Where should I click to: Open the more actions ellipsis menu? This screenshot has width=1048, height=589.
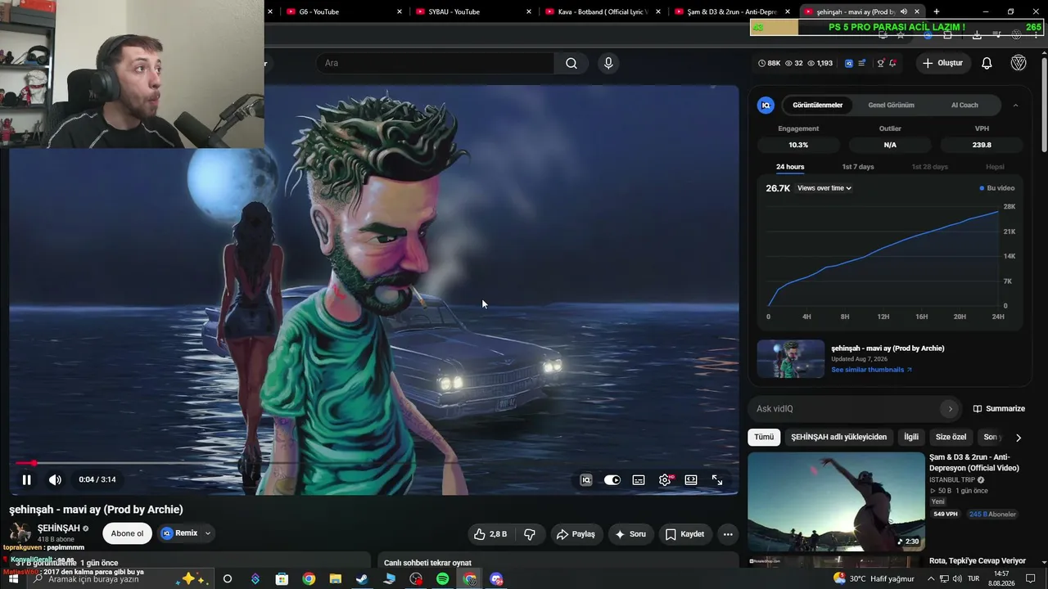[x=727, y=534]
